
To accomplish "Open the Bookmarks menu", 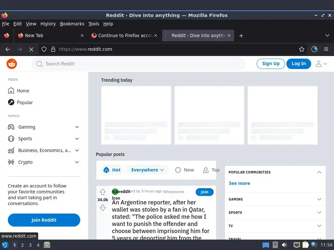I will pos(72,24).
